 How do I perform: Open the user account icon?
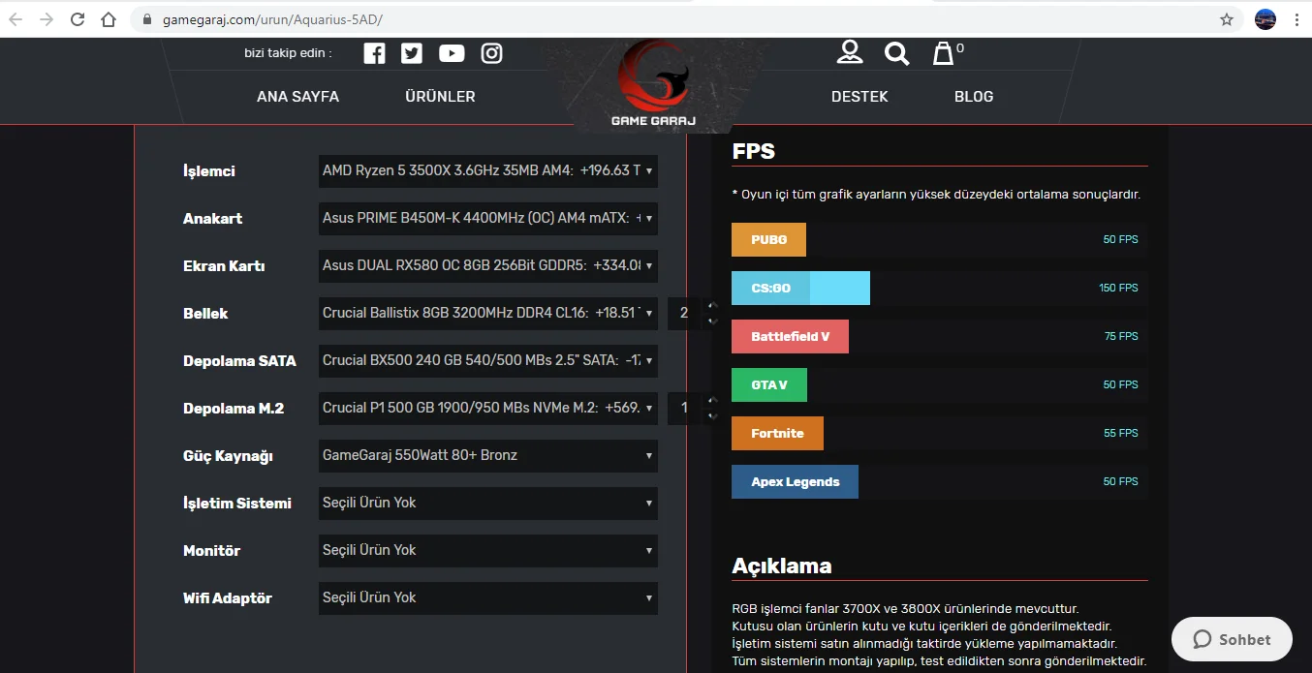tap(850, 52)
